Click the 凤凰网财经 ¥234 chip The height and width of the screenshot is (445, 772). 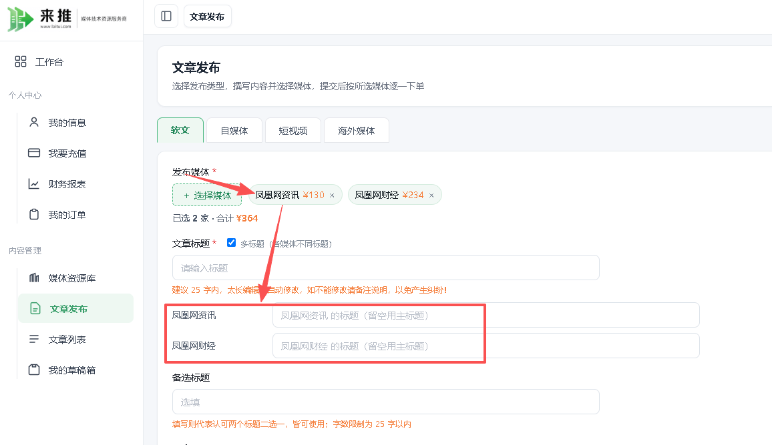[x=395, y=195]
